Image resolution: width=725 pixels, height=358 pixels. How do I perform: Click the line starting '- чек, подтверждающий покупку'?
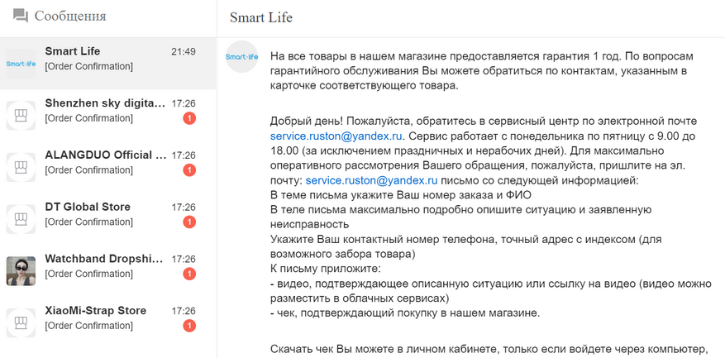click(x=405, y=313)
